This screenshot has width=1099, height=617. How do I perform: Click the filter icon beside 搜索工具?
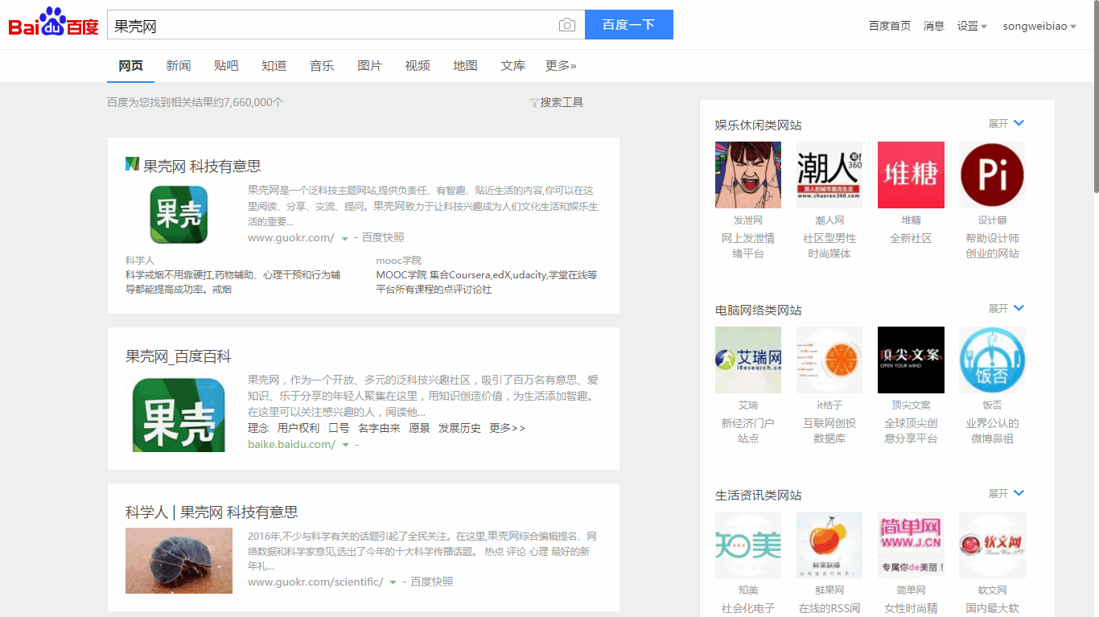tap(533, 103)
